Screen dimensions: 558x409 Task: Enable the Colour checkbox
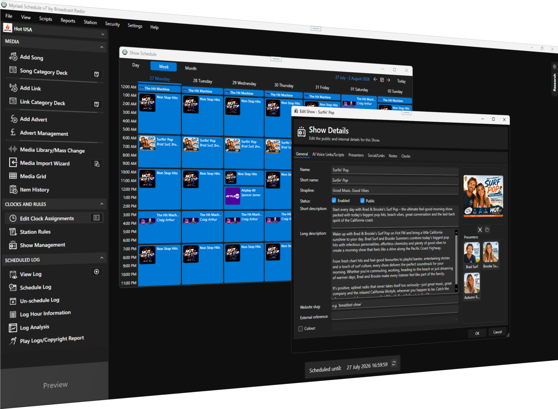[301, 329]
